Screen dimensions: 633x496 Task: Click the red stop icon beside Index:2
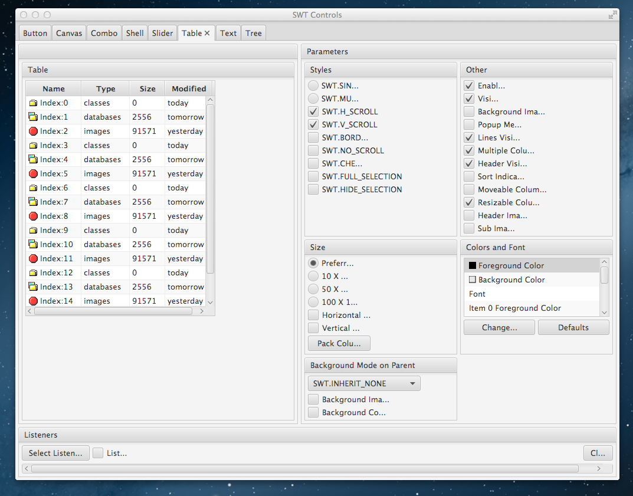pyautogui.click(x=33, y=131)
